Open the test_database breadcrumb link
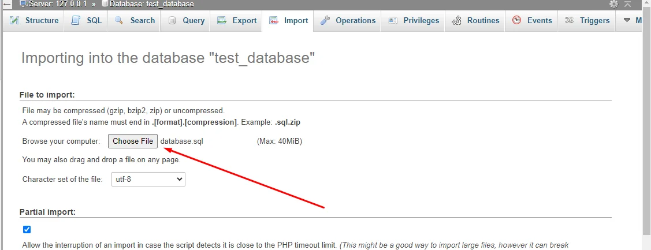 [151, 3]
